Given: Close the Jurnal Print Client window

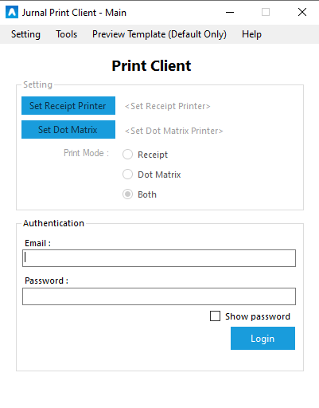Looking at the screenshot, I should point(302,12).
